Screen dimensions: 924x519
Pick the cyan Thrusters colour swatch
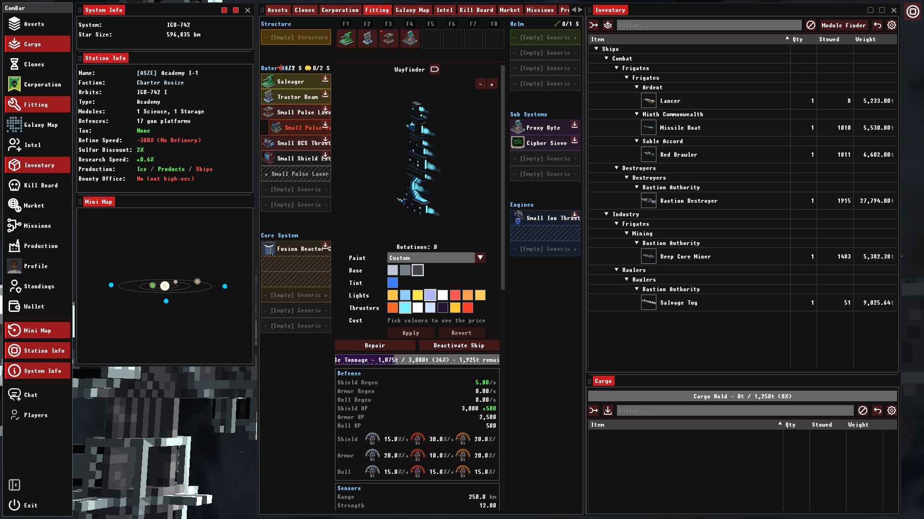click(x=405, y=308)
